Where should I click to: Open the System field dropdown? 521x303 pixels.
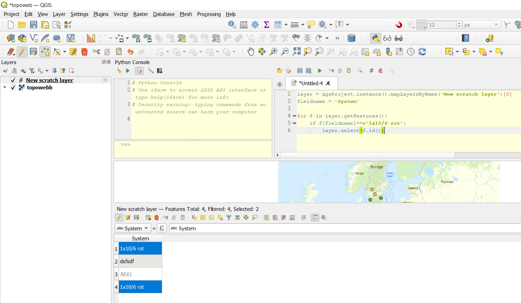[x=133, y=228]
